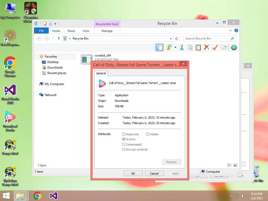Click the clipboard Paste icon

(198, 47)
